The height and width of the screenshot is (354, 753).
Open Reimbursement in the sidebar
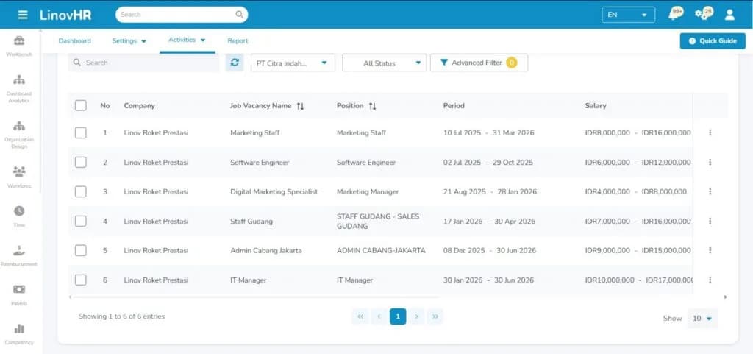(19, 256)
